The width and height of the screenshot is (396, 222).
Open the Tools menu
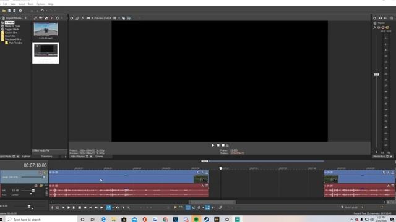[30, 4]
